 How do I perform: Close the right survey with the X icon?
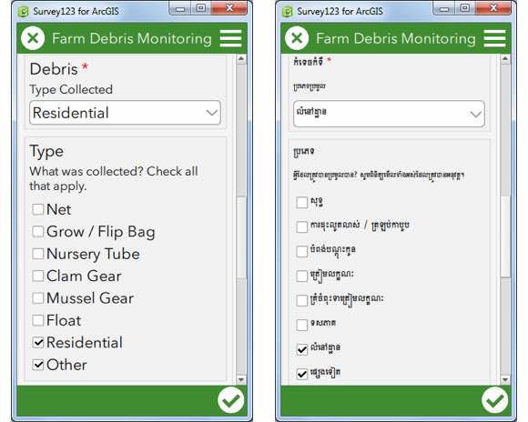tap(297, 38)
